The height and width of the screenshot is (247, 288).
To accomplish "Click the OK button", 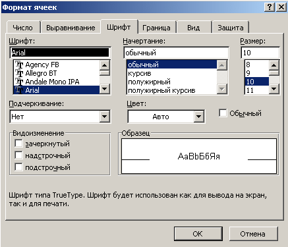I will (198, 234).
